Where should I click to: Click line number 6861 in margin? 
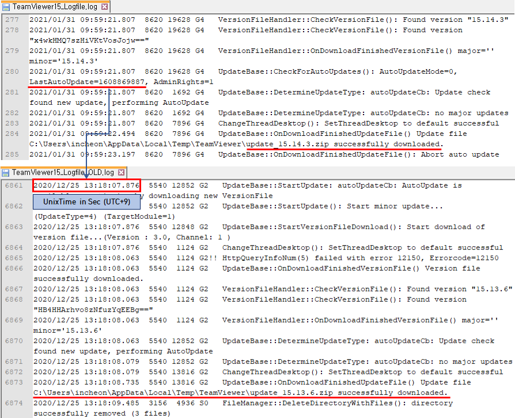point(14,185)
